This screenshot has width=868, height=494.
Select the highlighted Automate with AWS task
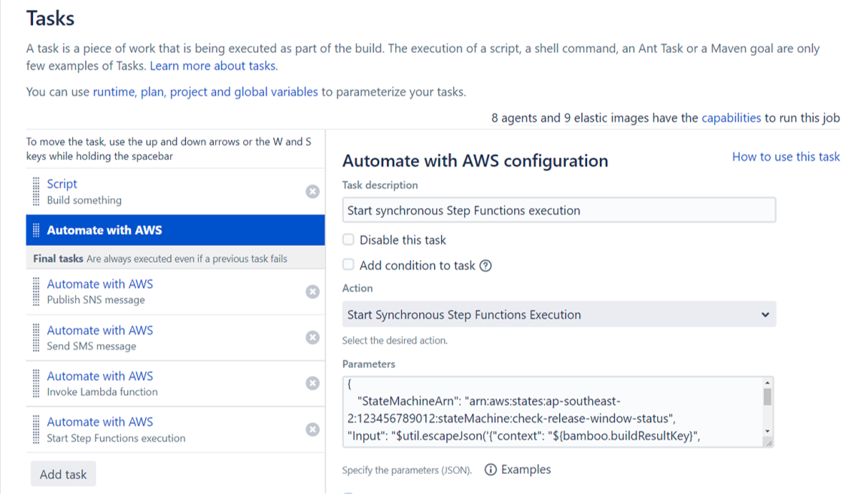(104, 230)
